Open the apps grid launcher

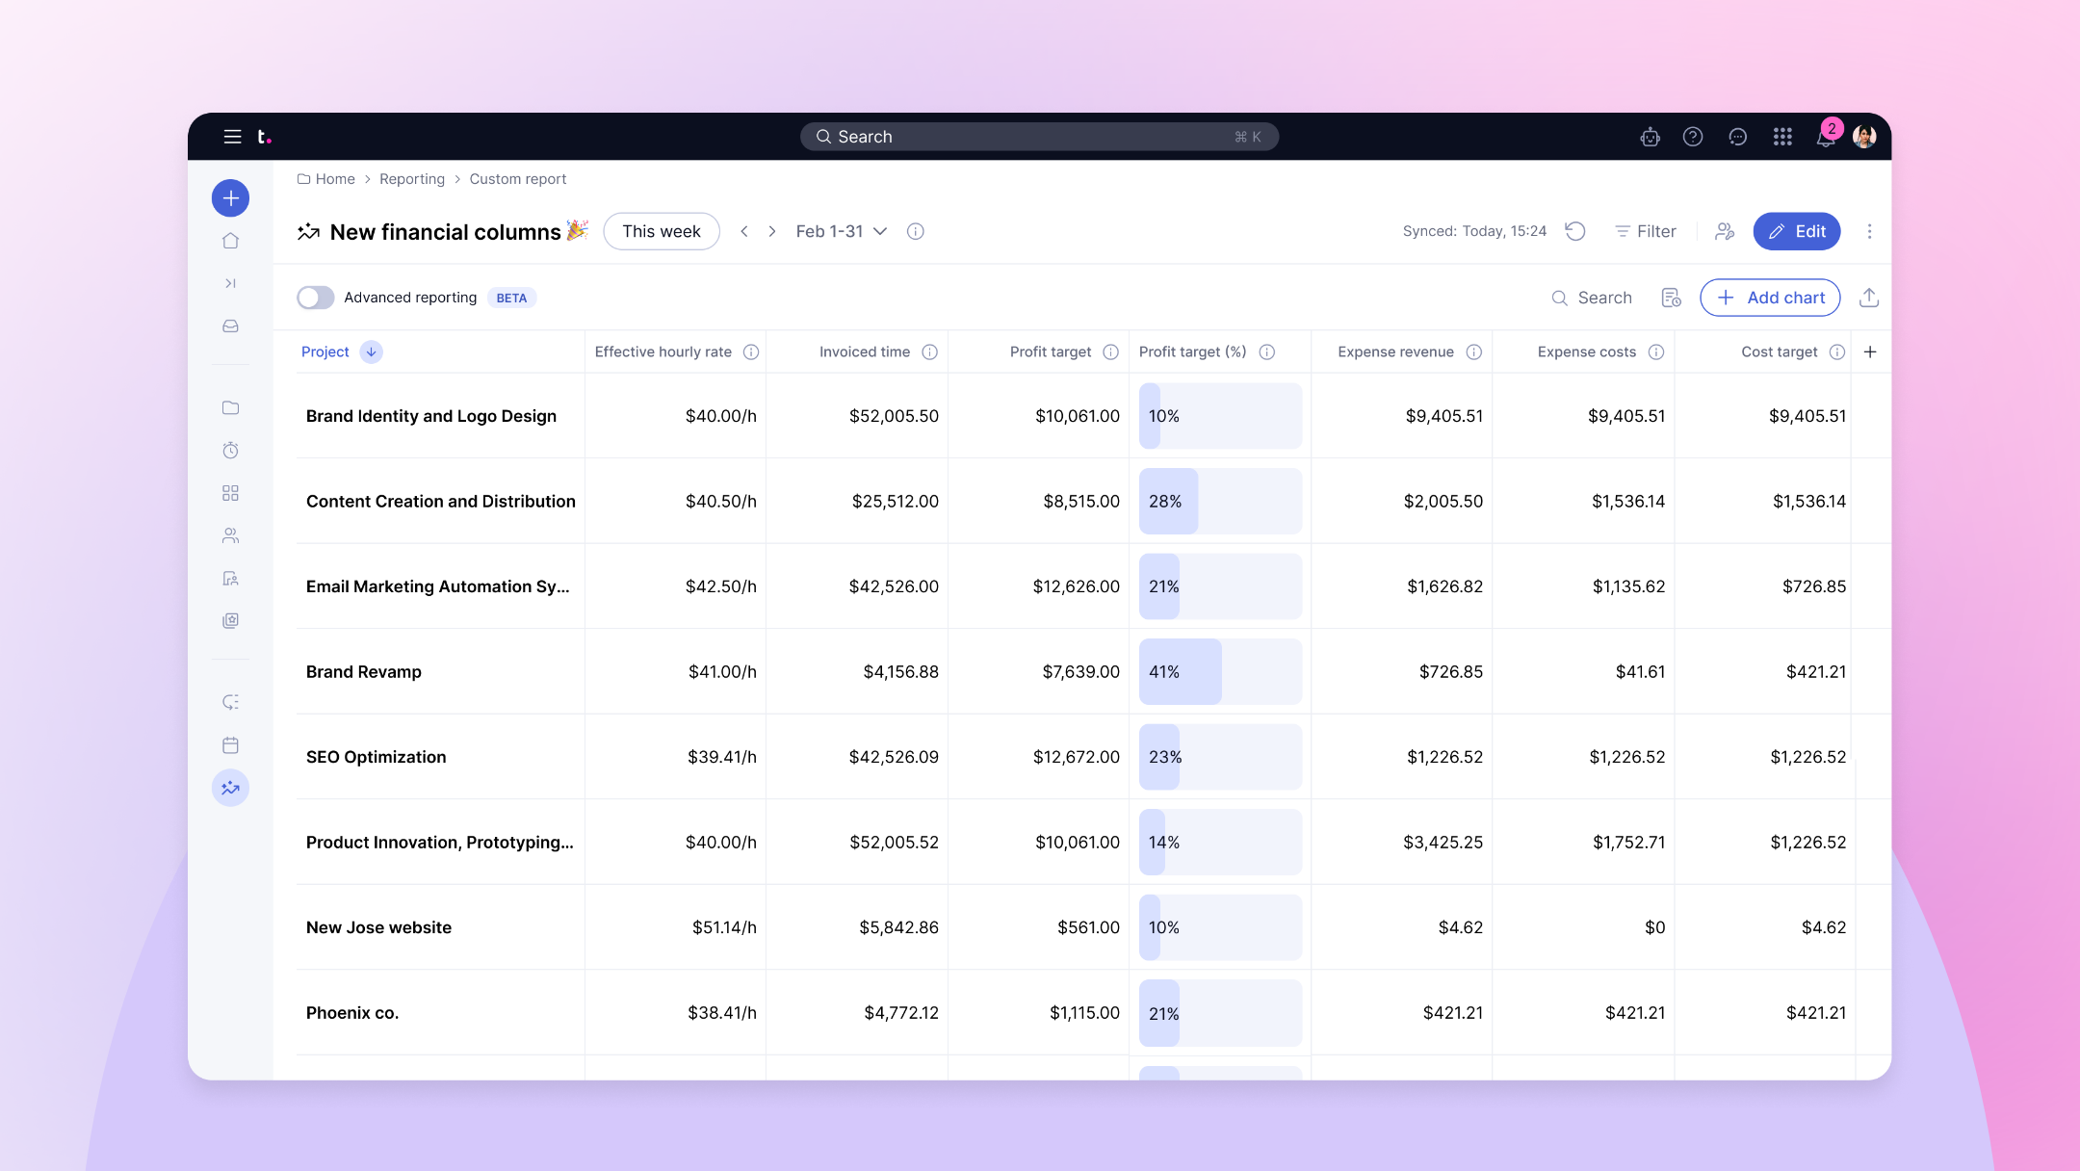pos(1782,137)
